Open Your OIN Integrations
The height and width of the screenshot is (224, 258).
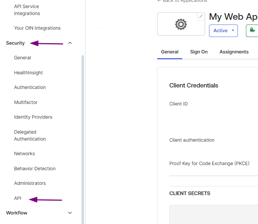click(x=37, y=28)
